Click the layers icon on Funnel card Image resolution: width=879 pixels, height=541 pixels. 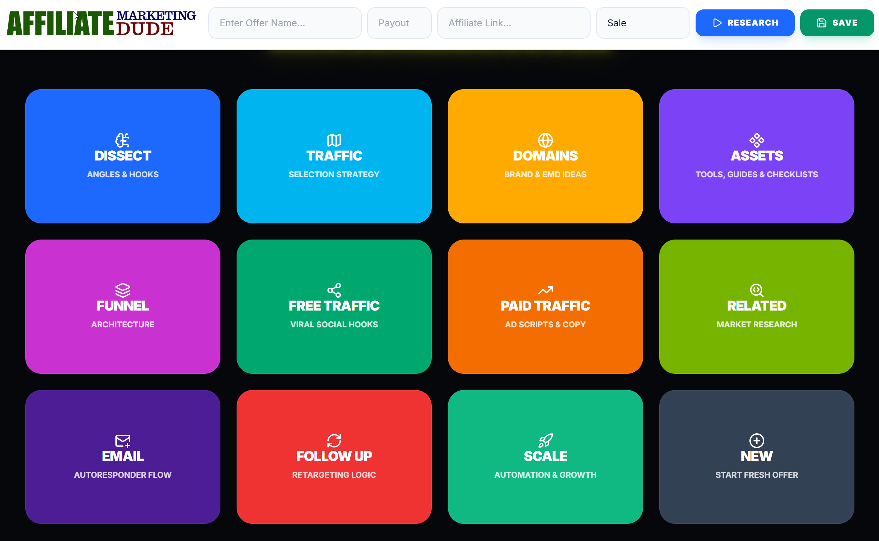click(x=122, y=290)
